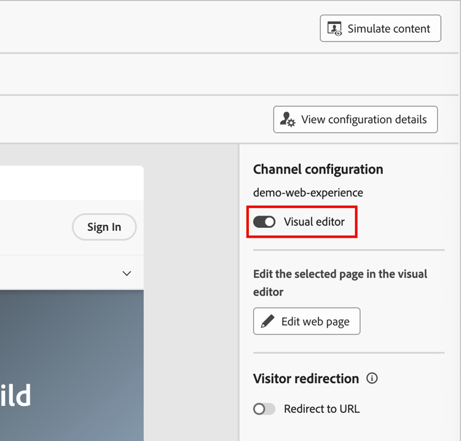Open View configuration details

pos(355,119)
